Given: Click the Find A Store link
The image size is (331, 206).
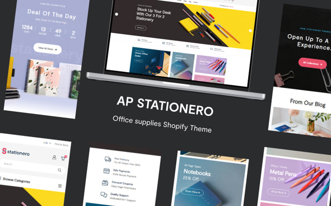Looking at the screenshot, I should 61,145.
